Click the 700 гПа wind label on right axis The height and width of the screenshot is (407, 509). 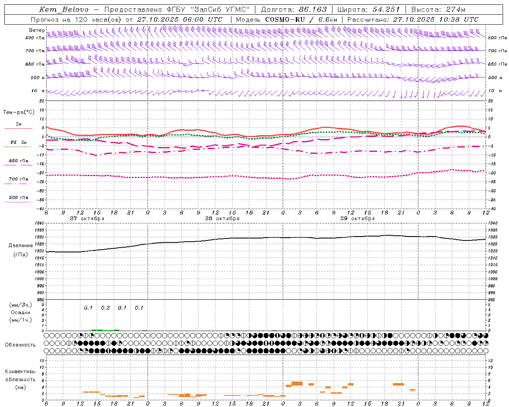click(x=497, y=51)
